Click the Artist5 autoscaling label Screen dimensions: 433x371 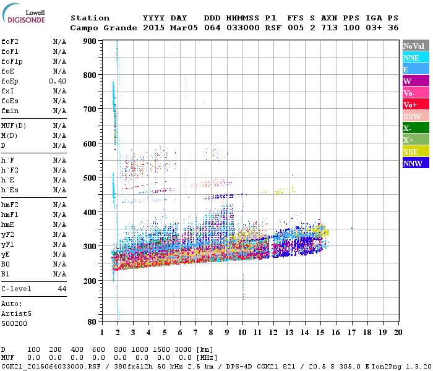tap(16, 314)
